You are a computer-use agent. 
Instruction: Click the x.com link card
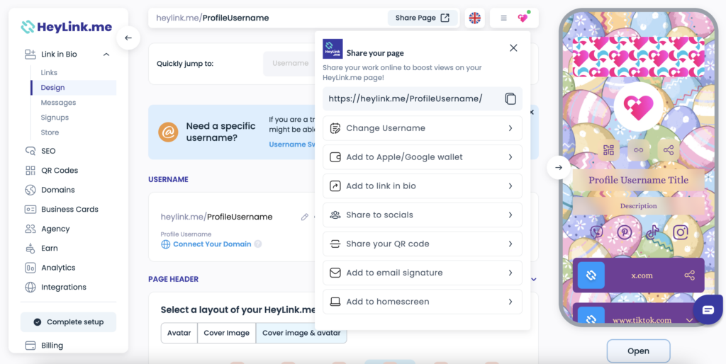click(639, 275)
